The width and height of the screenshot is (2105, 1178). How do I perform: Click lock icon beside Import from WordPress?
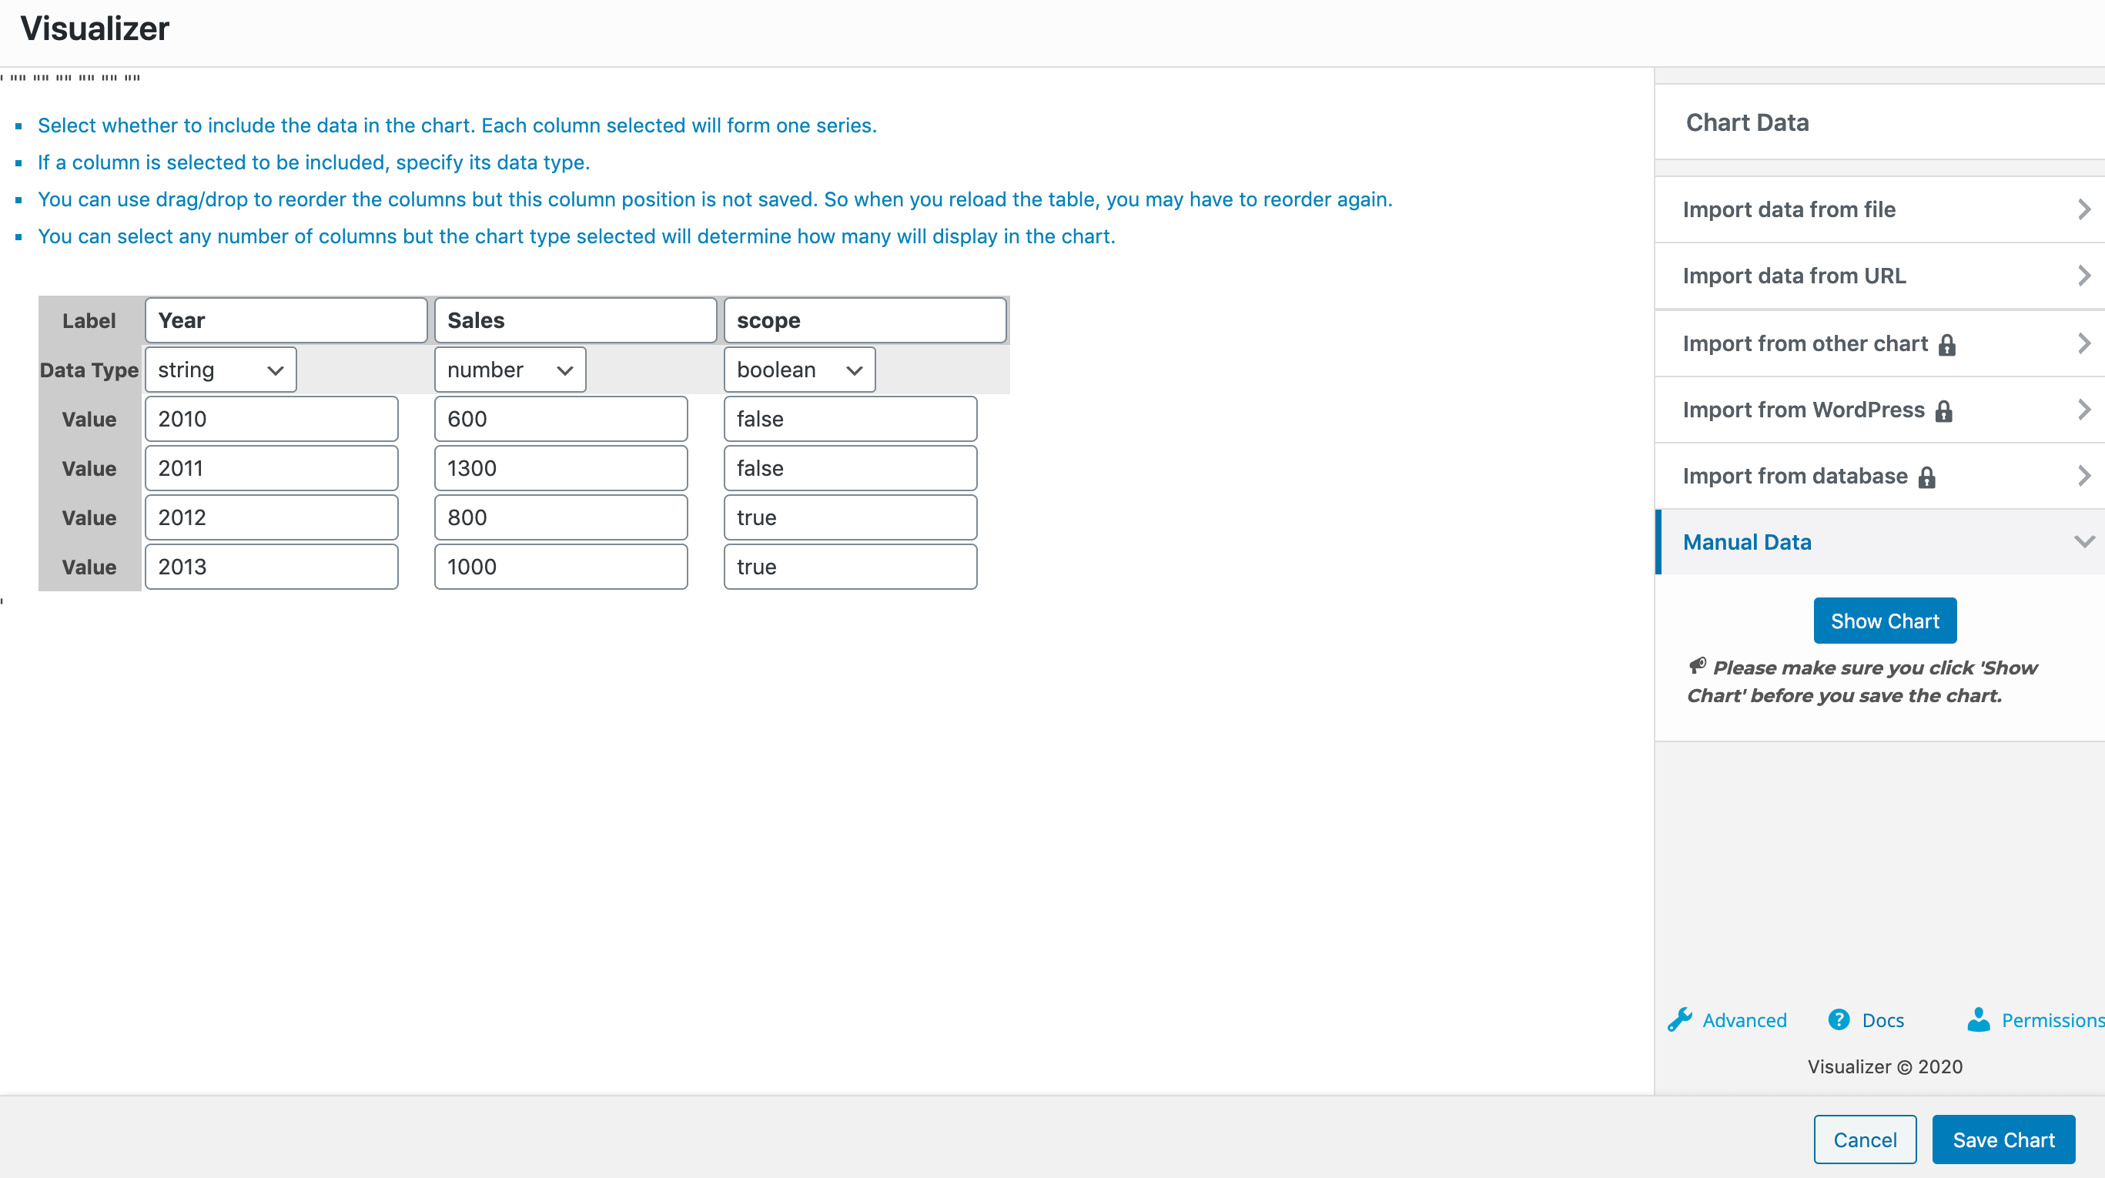coord(1944,411)
